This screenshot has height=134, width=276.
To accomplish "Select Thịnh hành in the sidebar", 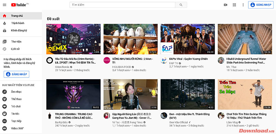I will click(x=21, y=23).
